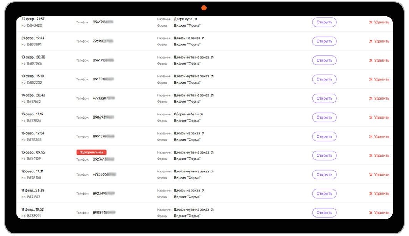Click the "Шкафы-купе на заказ" name in No 16802202 row

click(x=191, y=76)
